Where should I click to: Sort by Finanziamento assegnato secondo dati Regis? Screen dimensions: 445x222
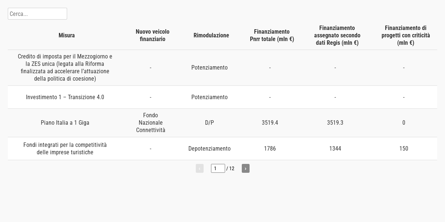click(x=337, y=36)
